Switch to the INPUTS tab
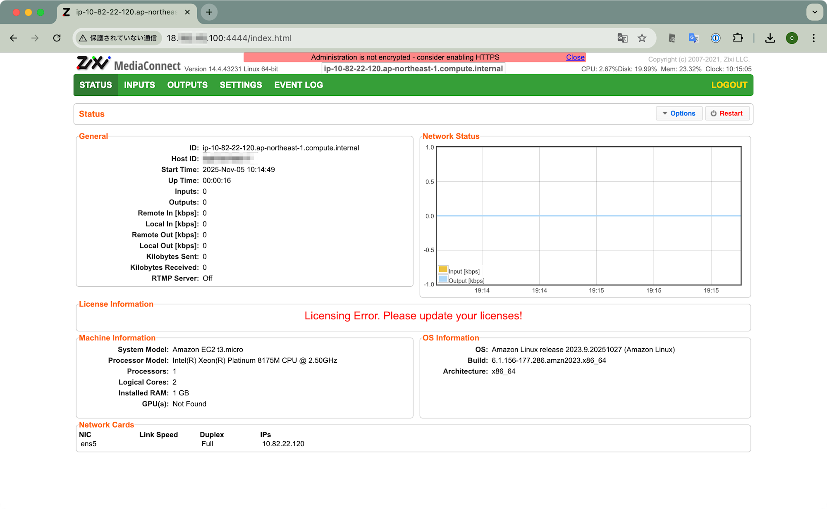 tap(139, 85)
